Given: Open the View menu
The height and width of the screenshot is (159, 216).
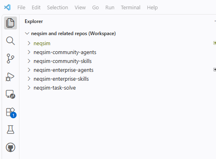Looking at the screenshot, I should coord(80,7).
